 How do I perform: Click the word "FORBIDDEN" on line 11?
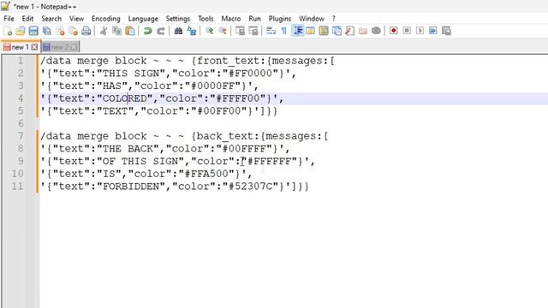(x=131, y=187)
